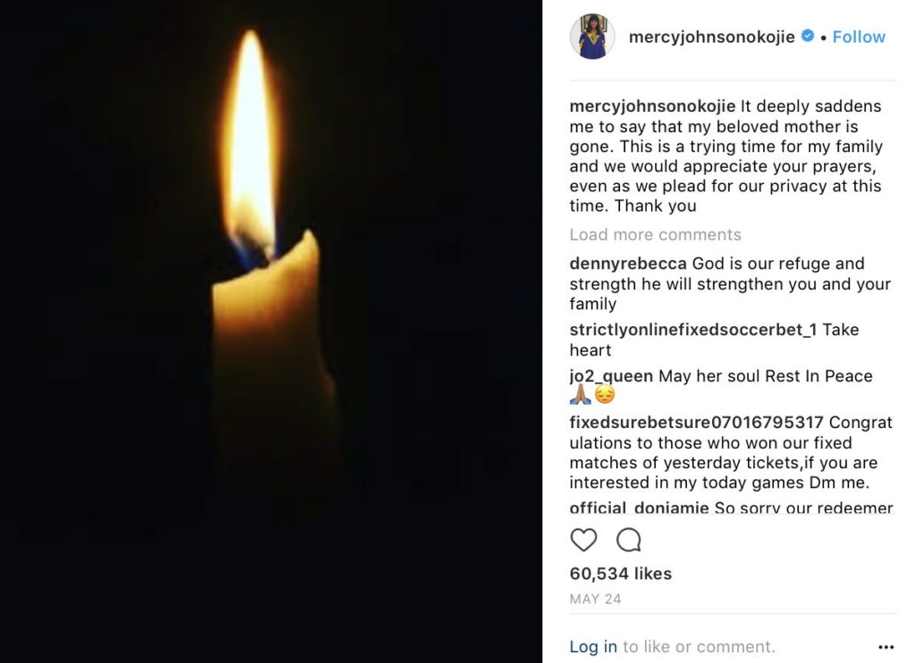Click the candle flame photo
The height and width of the screenshot is (663, 916).
click(271, 331)
